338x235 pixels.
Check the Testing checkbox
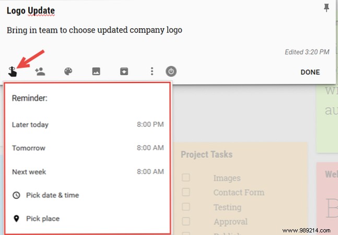pyautogui.click(x=186, y=207)
